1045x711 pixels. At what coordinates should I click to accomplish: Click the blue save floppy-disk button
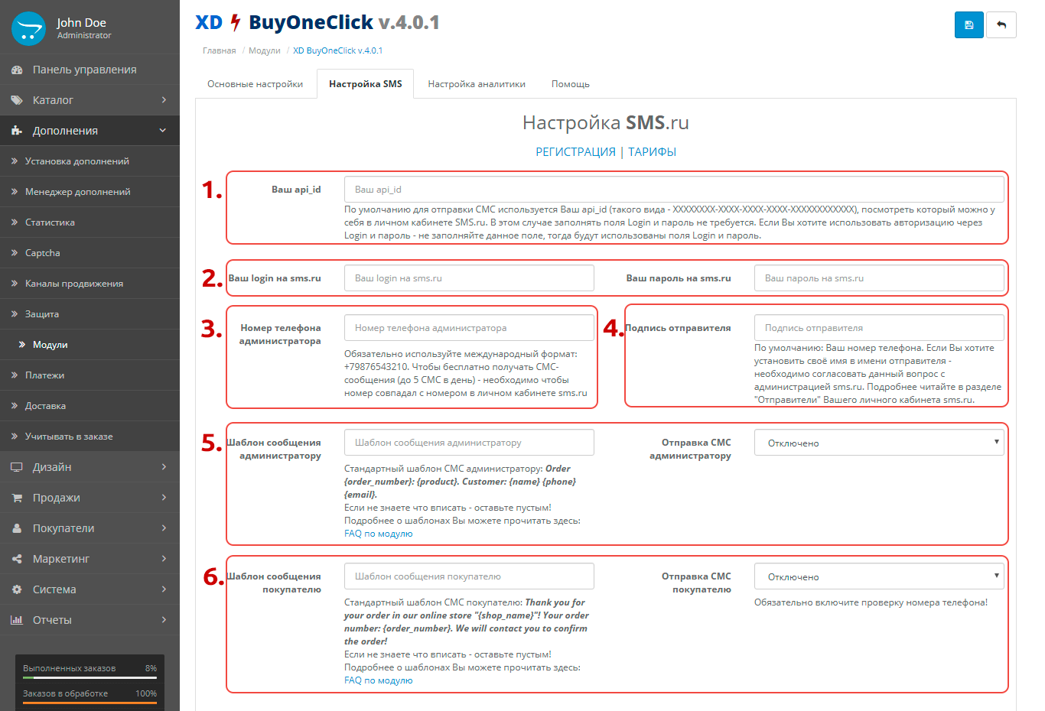[968, 25]
